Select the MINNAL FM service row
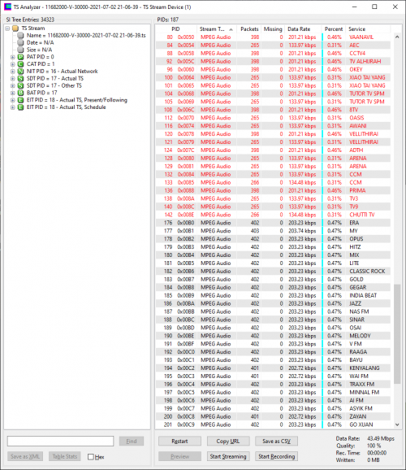Screen dimensions: 406x470 pos(273,393)
